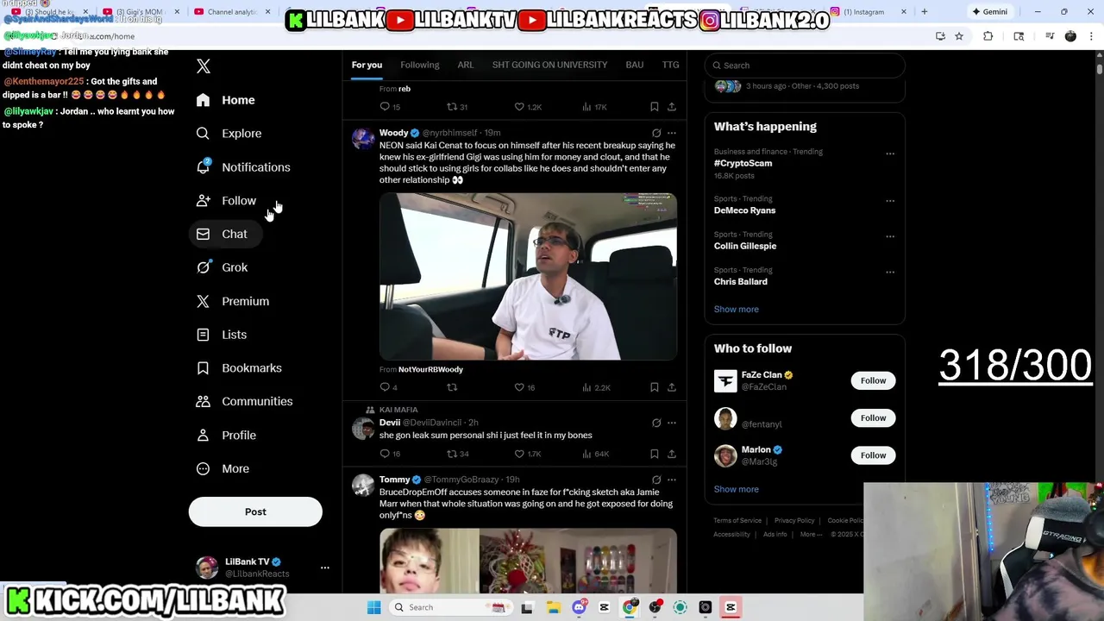Open Lists in the sidebar
The image size is (1104, 621).
coord(223,335)
